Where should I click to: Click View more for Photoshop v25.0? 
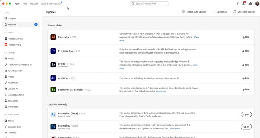click(x=174, y=128)
